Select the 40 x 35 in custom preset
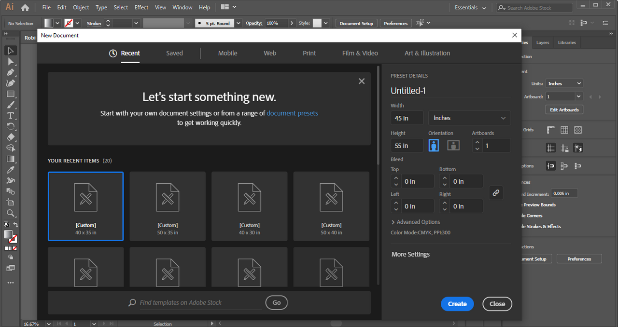The height and width of the screenshot is (327, 618). pos(85,206)
